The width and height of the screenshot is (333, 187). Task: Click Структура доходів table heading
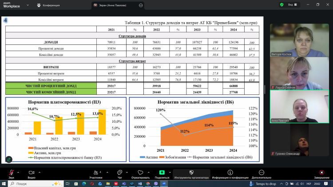tap(132, 36)
